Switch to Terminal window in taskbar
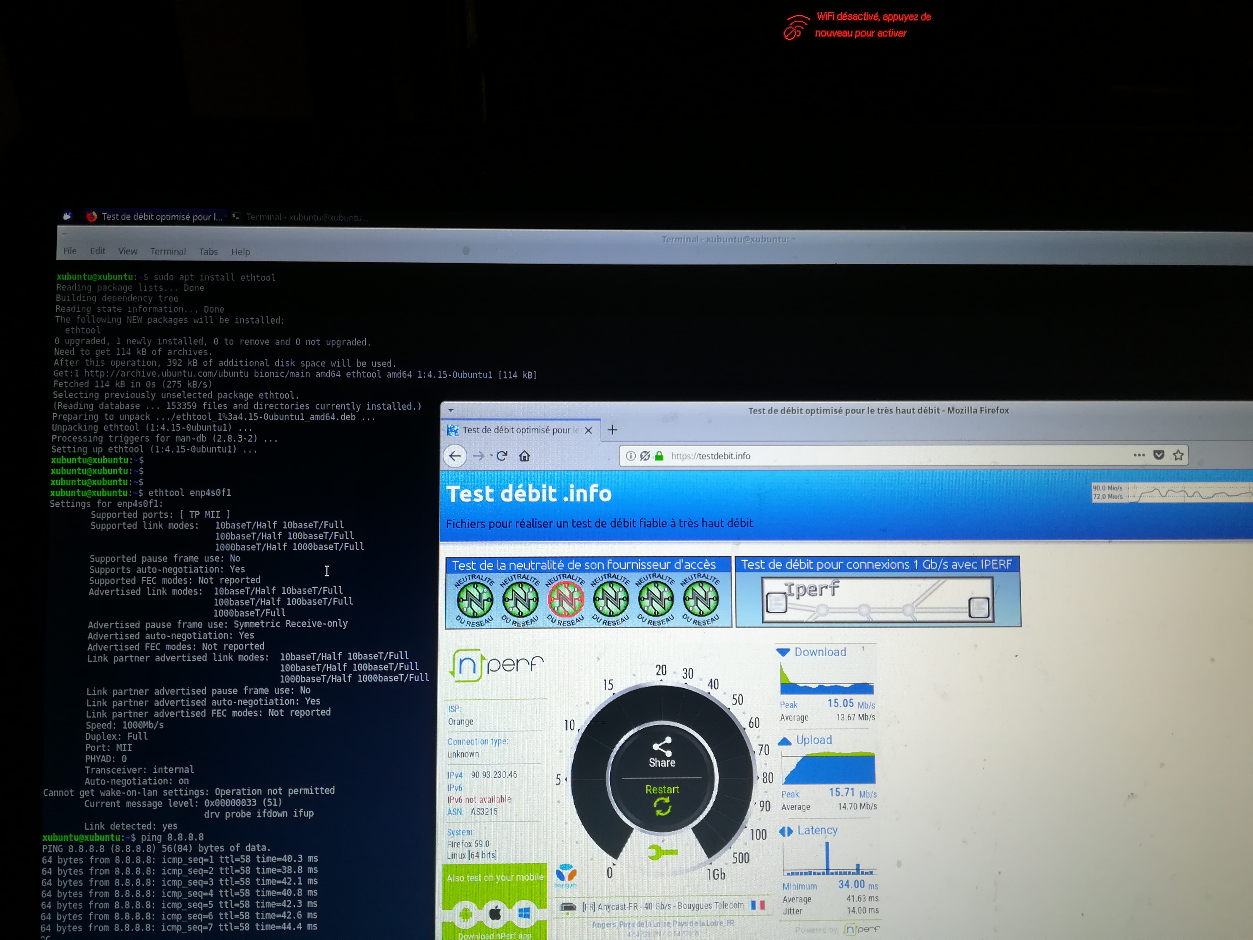 (x=300, y=217)
